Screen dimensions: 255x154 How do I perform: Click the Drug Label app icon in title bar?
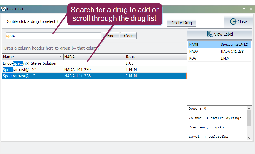point(3,9)
